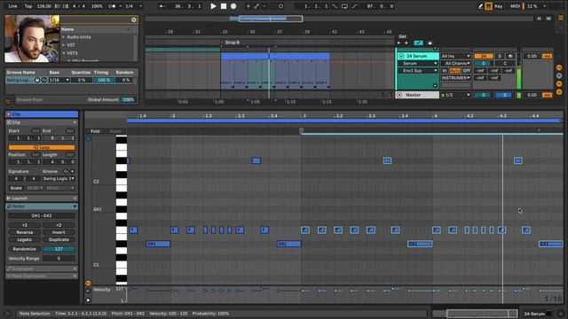Click the Global Amount 100% slider
Viewport: 568px width, 319px height.
tap(128, 99)
